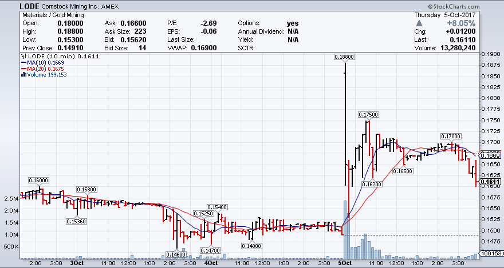Click the 0.17500 peak price callout
504x268 pixels.
(x=369, y=115)
